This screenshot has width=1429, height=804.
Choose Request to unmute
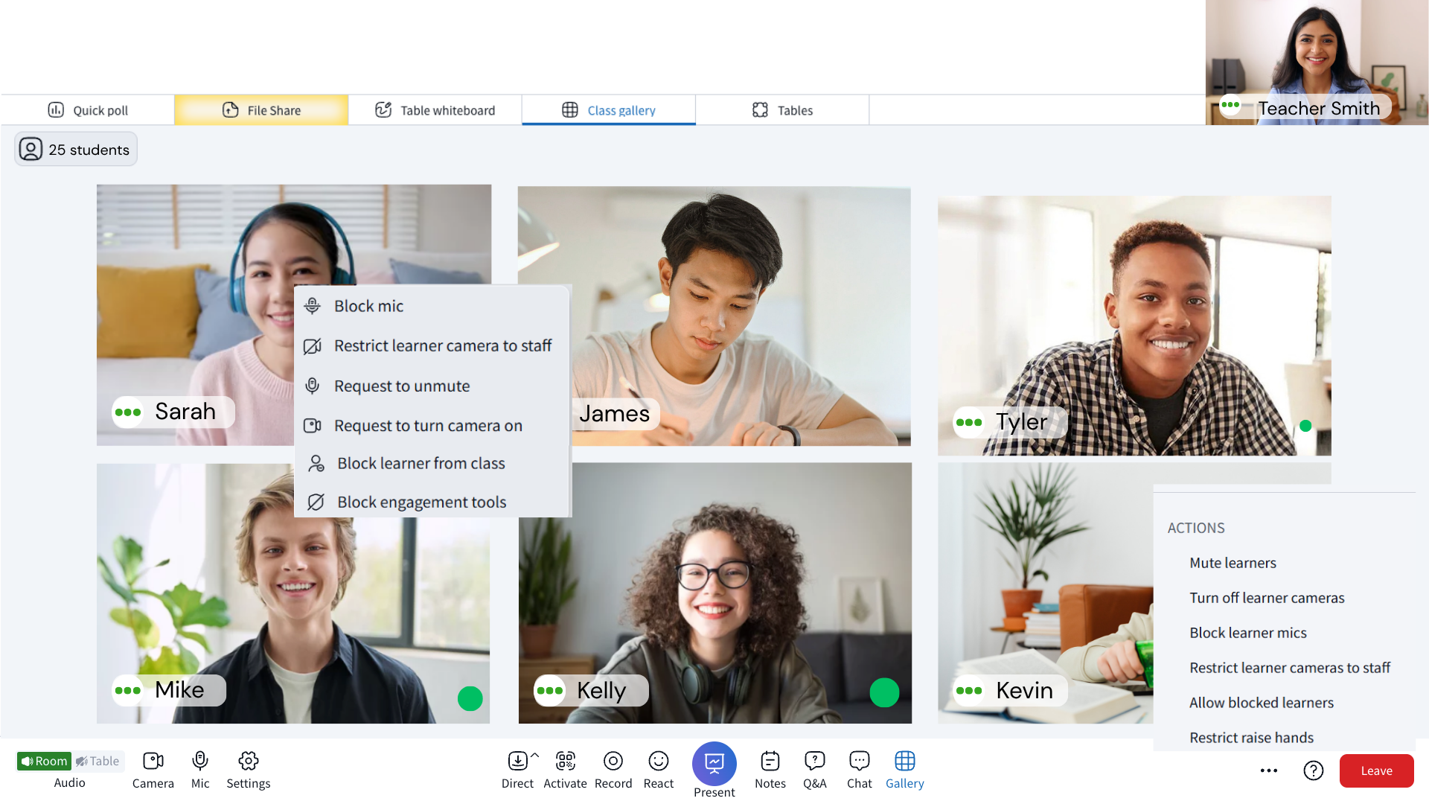432,386
